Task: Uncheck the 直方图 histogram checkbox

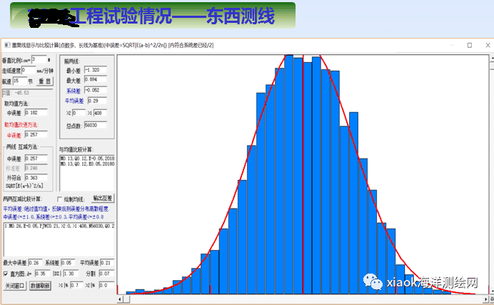Action: coord(6,274)
